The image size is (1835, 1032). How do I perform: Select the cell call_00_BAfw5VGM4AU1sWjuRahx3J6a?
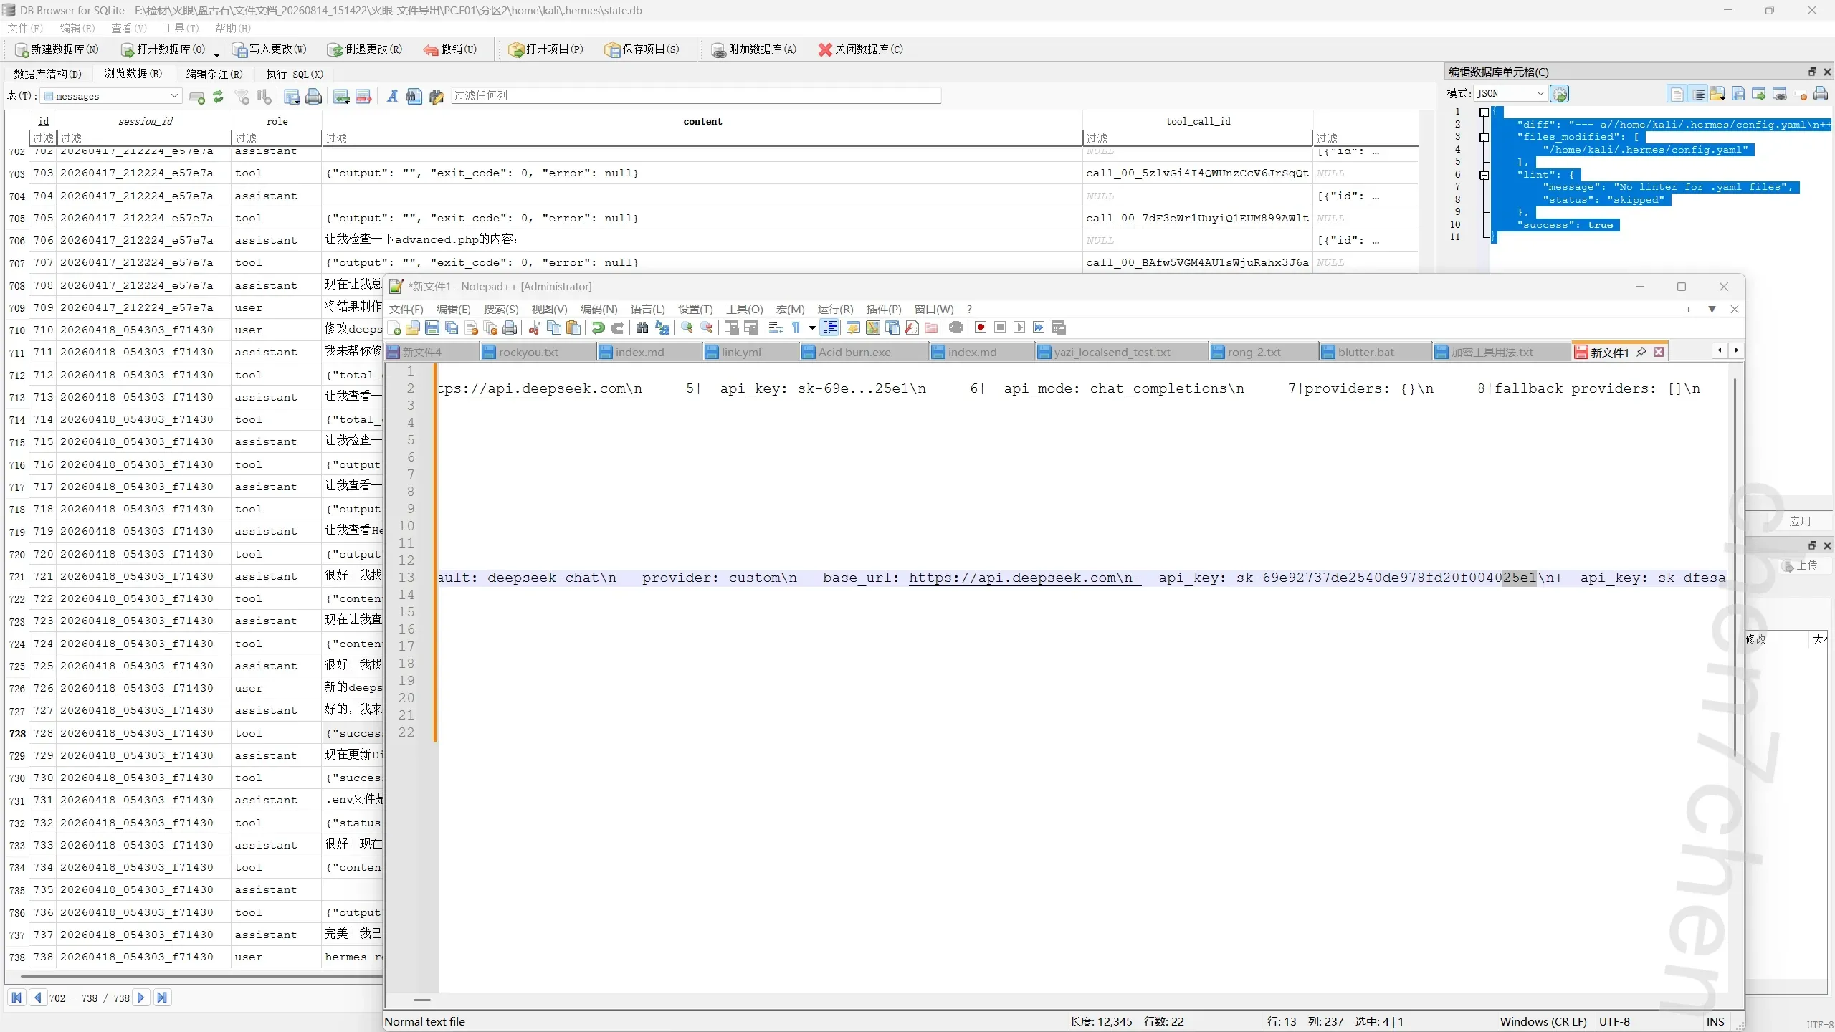[x=1196, y=262]
